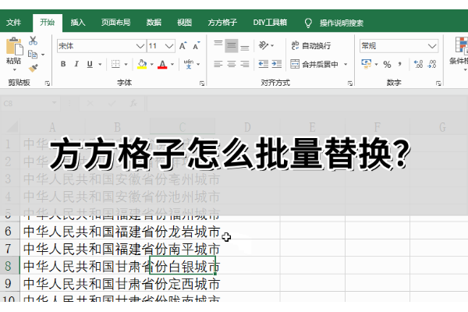Select cell 中华人民共和国甘肃省份定西城市
468x312 pixels.
coord(122,283)
